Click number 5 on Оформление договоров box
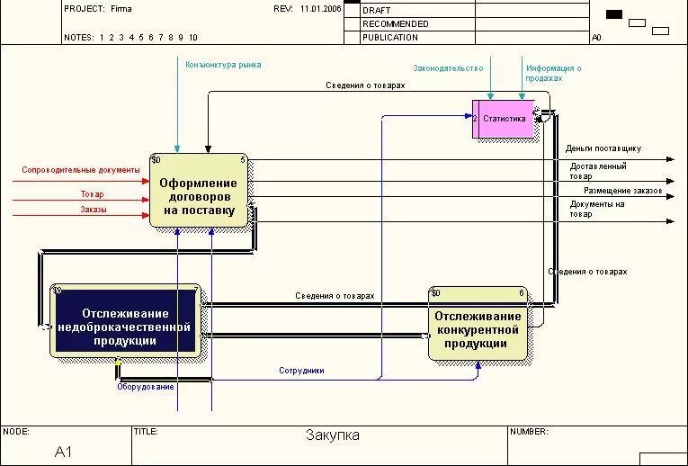688x466 pixels. click(243, 160)
